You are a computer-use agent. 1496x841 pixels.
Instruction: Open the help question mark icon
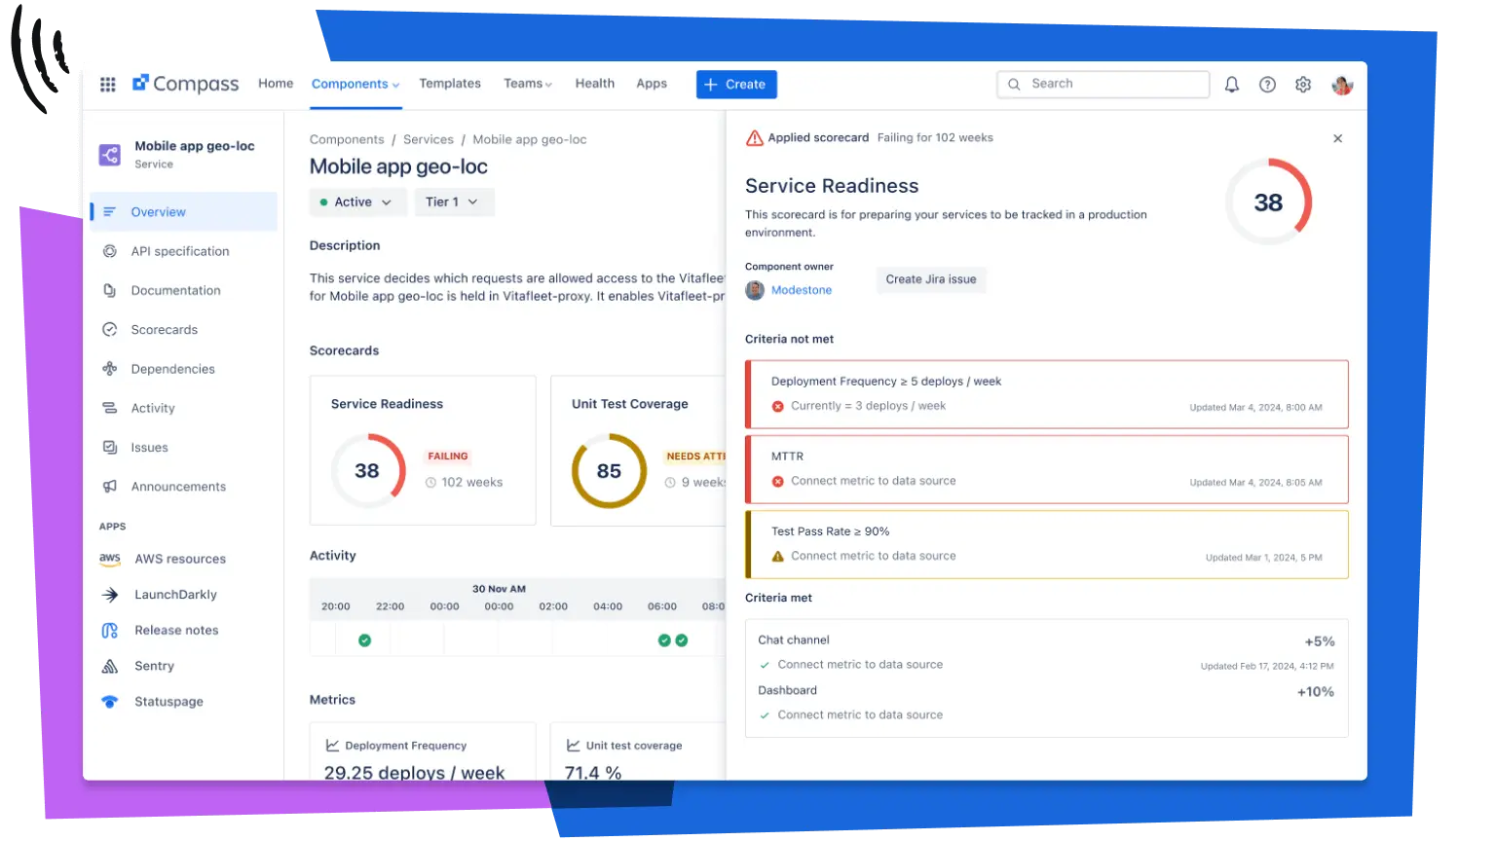click(x=1267, y=85)
